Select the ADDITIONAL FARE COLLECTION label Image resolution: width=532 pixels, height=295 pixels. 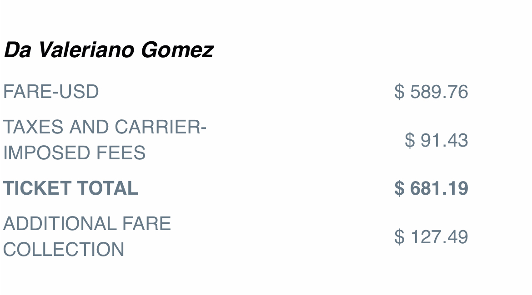pyautogui.click(x=87, y=236)
